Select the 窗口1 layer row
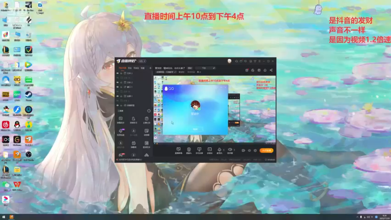The image size is (391, 220). (134, 87)
